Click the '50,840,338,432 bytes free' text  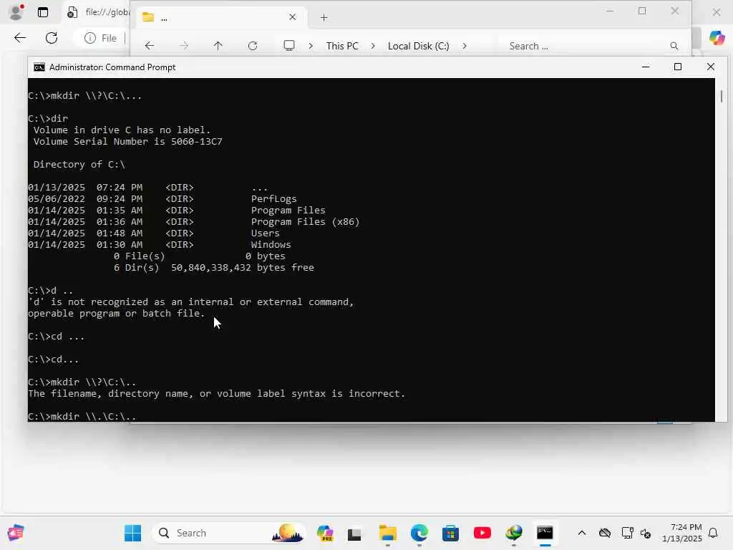[243, 268]
